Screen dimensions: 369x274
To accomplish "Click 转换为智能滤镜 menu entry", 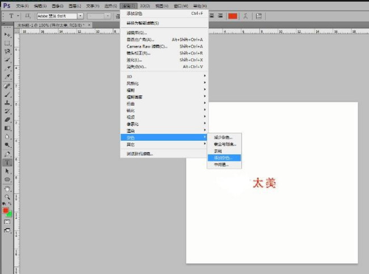I will (142, 23).
